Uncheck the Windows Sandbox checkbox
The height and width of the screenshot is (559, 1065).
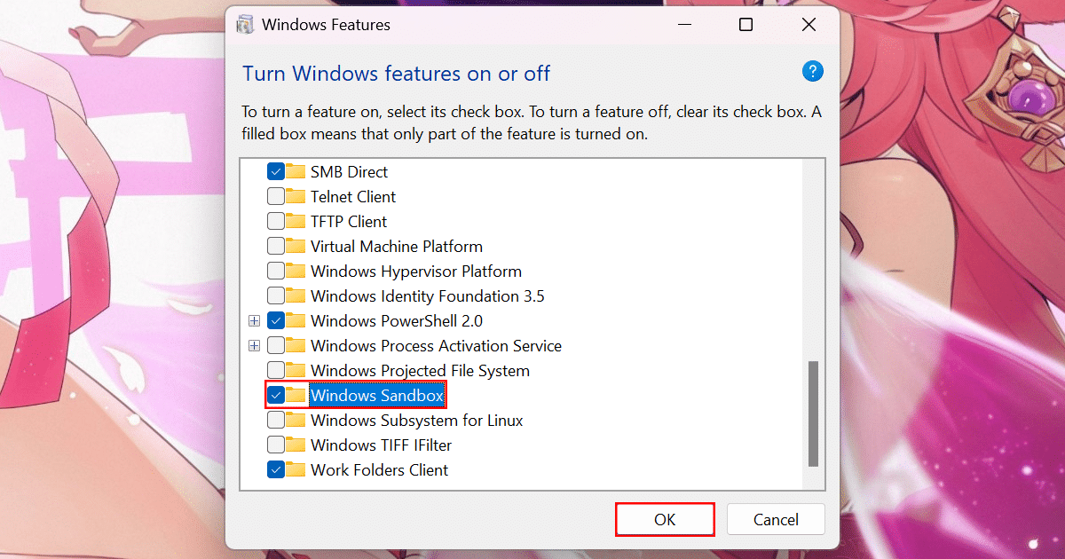(276, 396)
